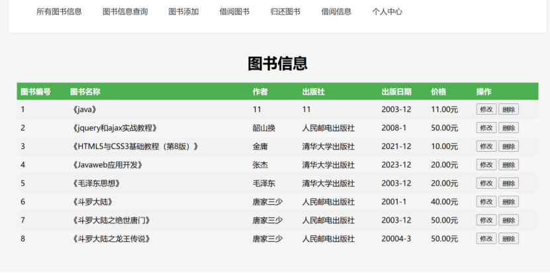Click 修改 for 《毛泽东思想》 row
Image resolution: width=550 pixels, height=273 pixels.
(486, 183)
